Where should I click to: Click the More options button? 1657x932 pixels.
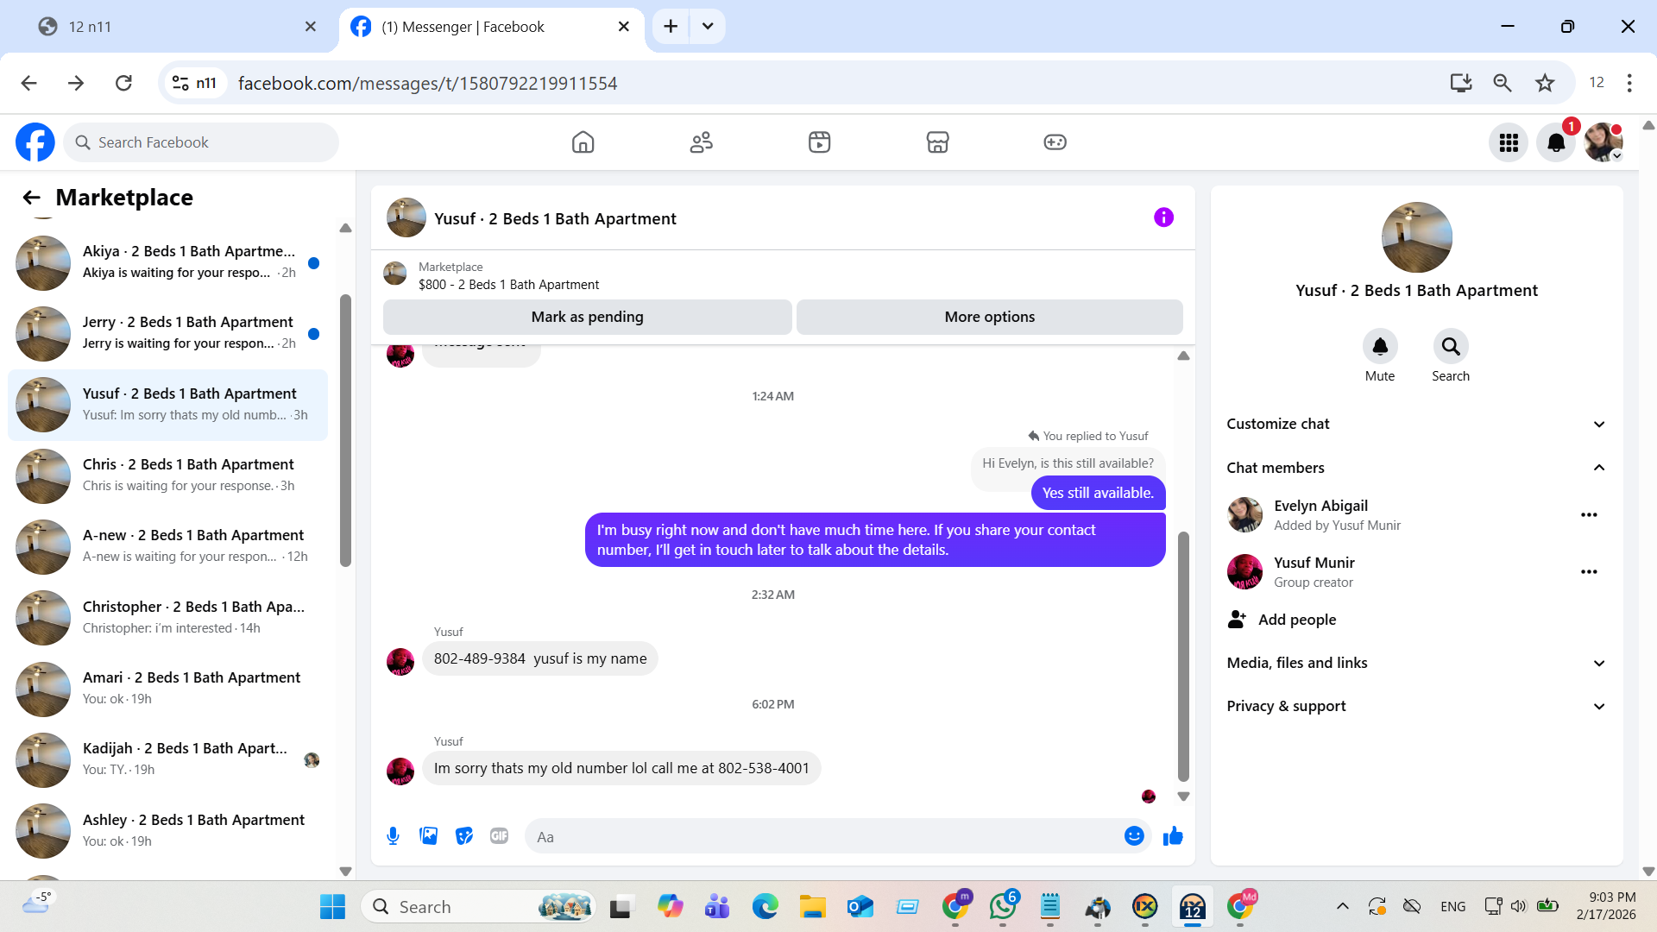coord(989,317)
